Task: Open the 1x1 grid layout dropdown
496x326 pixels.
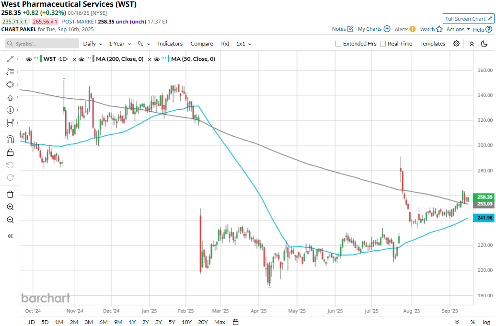Action: [x=243, y=44]
